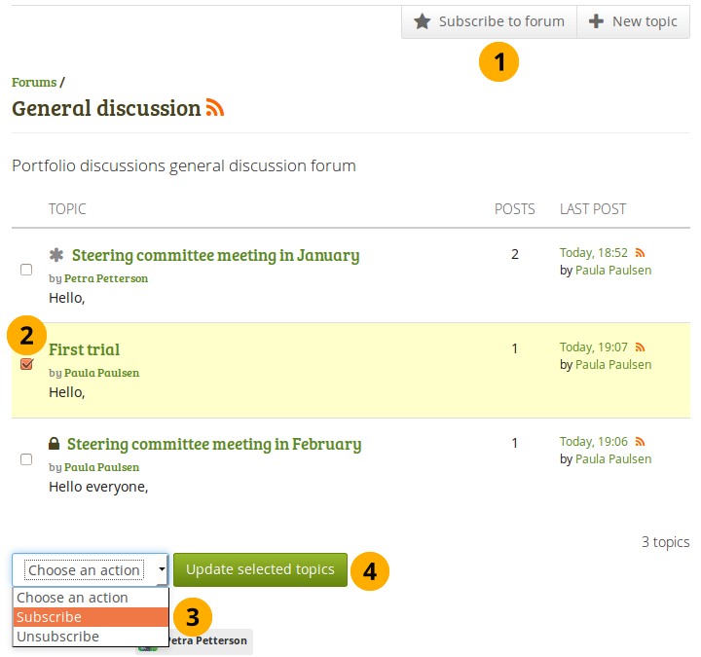
Task: Click the RSS icon next to Today, 18:52
Action: (640, 253)
